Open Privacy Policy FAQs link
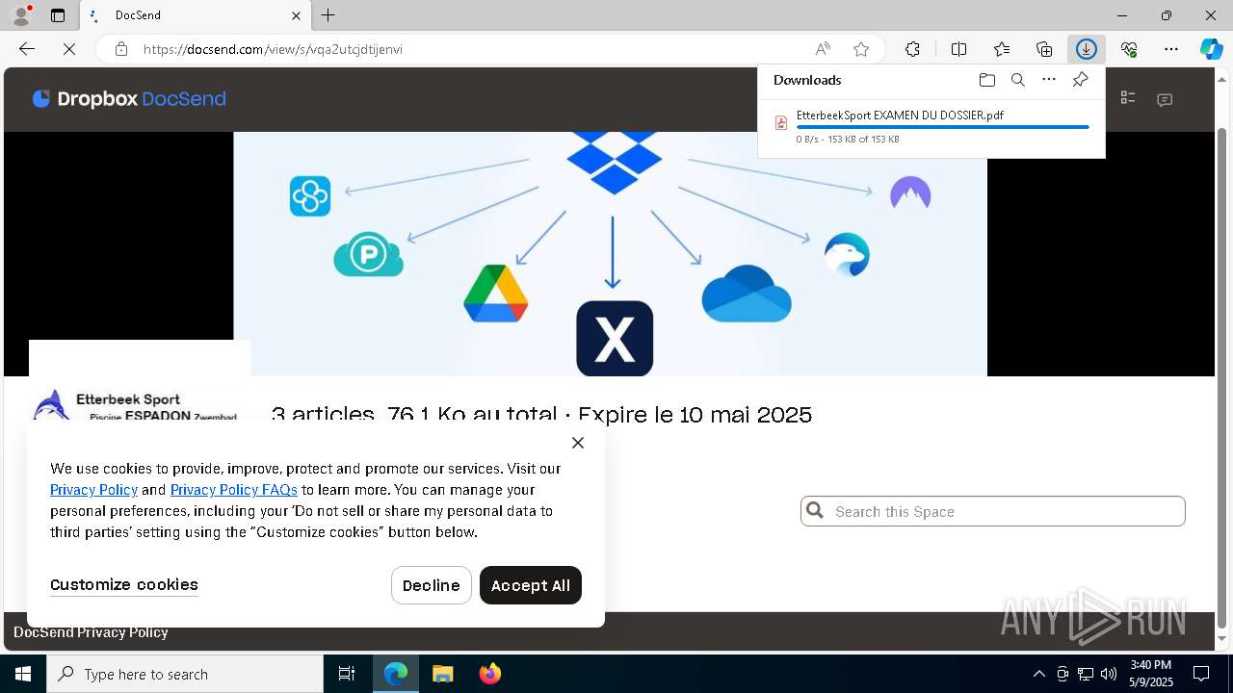Screen dimensions: 1233x693 [234, 490]
